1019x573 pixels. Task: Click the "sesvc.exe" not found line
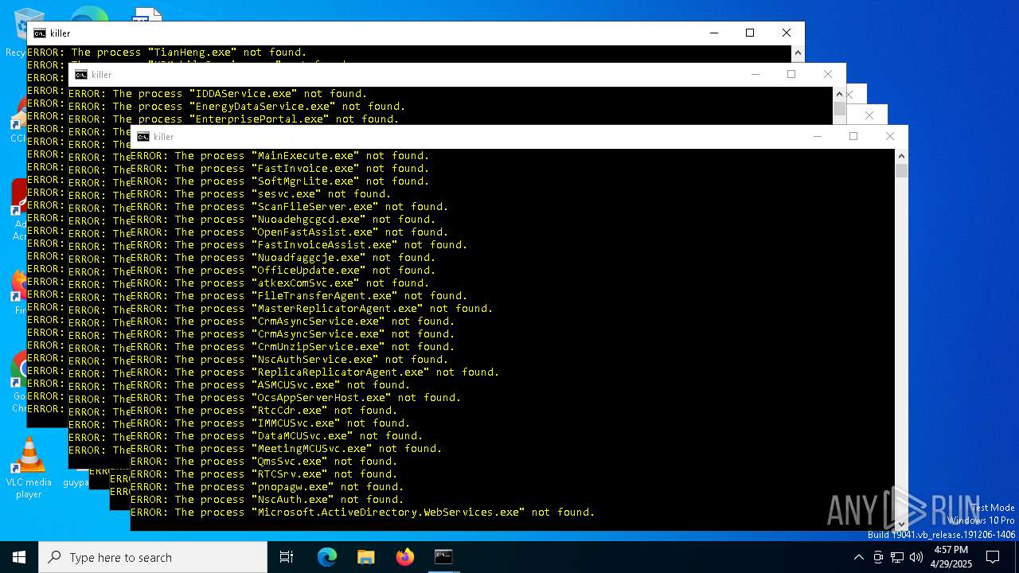coord(261,194)
